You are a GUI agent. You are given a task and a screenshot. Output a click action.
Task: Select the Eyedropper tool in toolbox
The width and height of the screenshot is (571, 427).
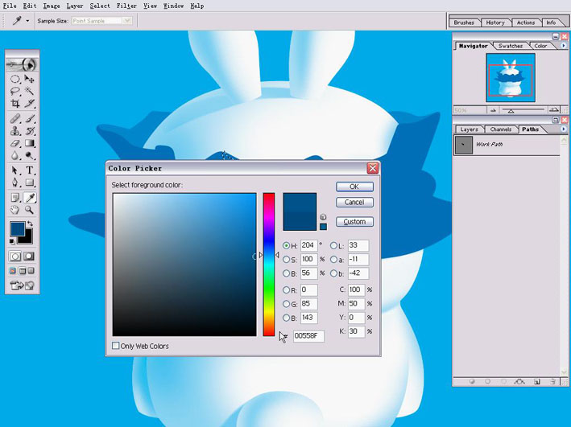(x=30, y=198)
